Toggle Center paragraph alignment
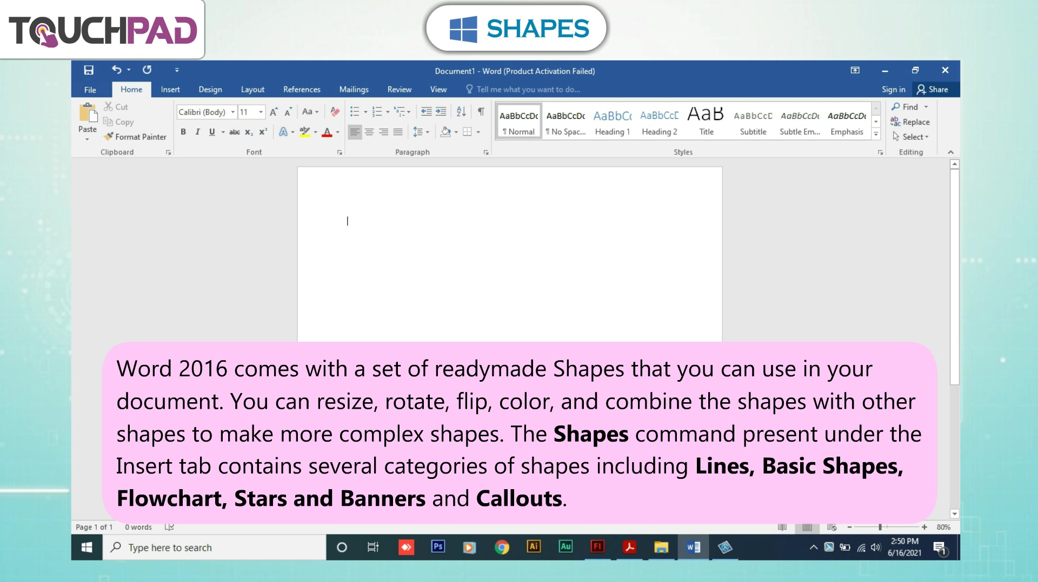This screenshot has width=1038, height=582. tap(369, 132)
